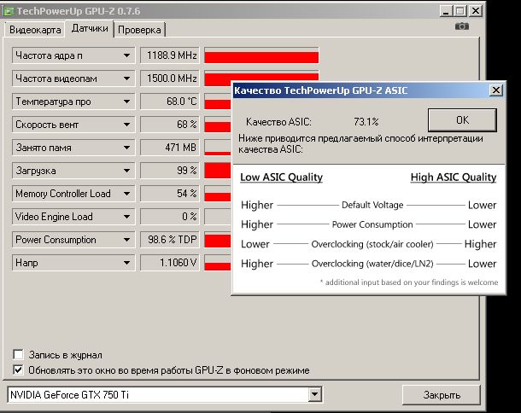521x413 pixels.
Task: Click the 'Low ASIC Quality' heading
Action: point(282,177)
